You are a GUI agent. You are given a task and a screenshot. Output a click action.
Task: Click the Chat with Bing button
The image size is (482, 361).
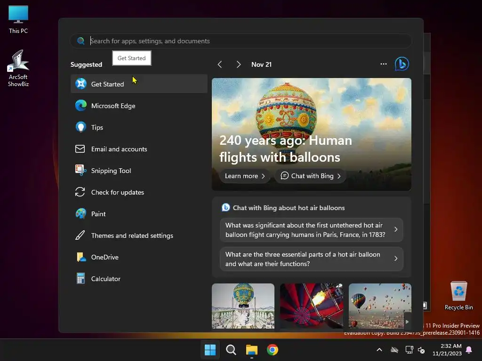point(311,176)
